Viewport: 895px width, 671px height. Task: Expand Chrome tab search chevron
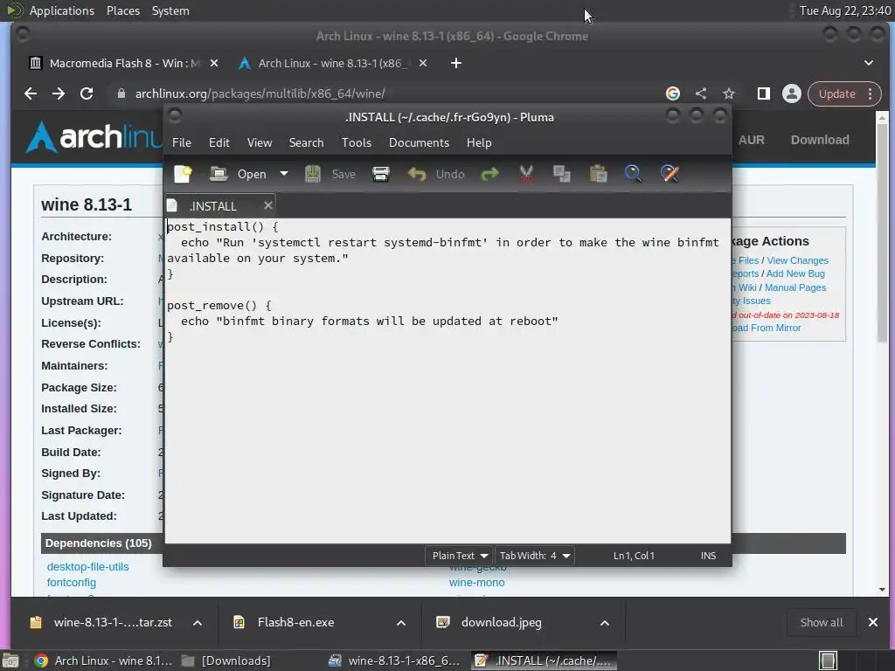868,63
